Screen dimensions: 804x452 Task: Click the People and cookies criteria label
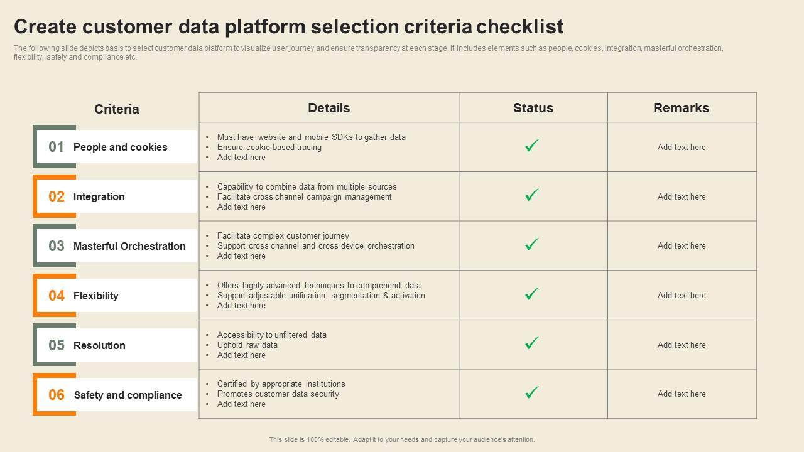click(x=121, y=147)
